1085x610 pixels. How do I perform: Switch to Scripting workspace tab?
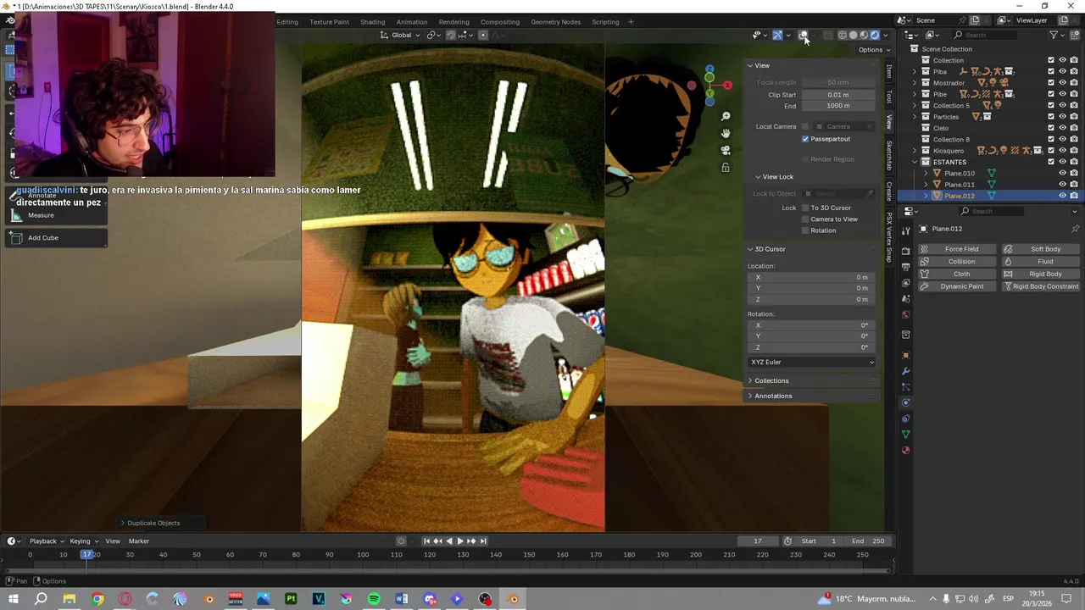click(605, 22)
